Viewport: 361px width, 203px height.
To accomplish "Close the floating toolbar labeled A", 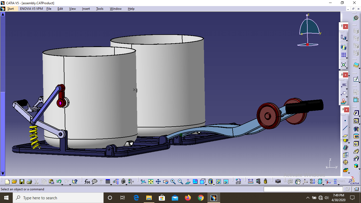I will (x=345, y=75).
